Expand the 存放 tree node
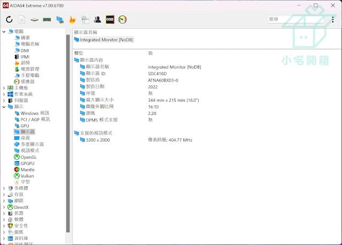This screenshot has width=342, height=245. pyautogui.click(x=4, y=194)
